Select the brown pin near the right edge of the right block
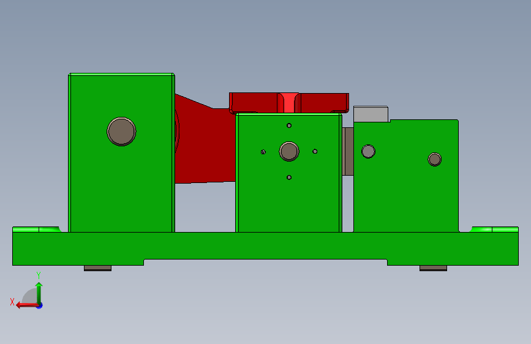Viewport: 531px width, 344px height. point(434,159)
